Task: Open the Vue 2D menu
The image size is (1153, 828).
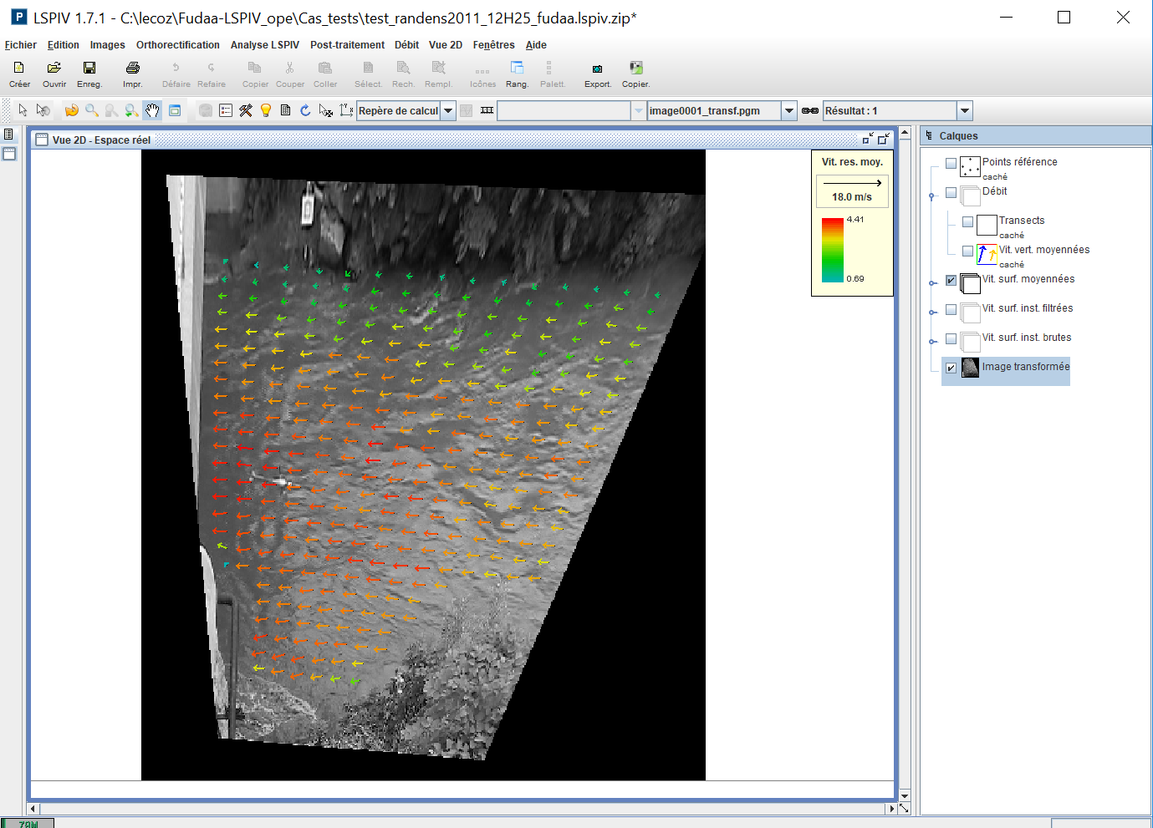Action: click(x=446, y=45)
